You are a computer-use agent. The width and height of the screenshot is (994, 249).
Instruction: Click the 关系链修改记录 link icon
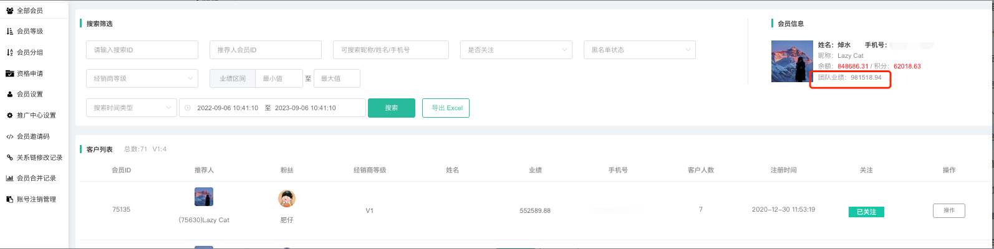pos(10,158)
